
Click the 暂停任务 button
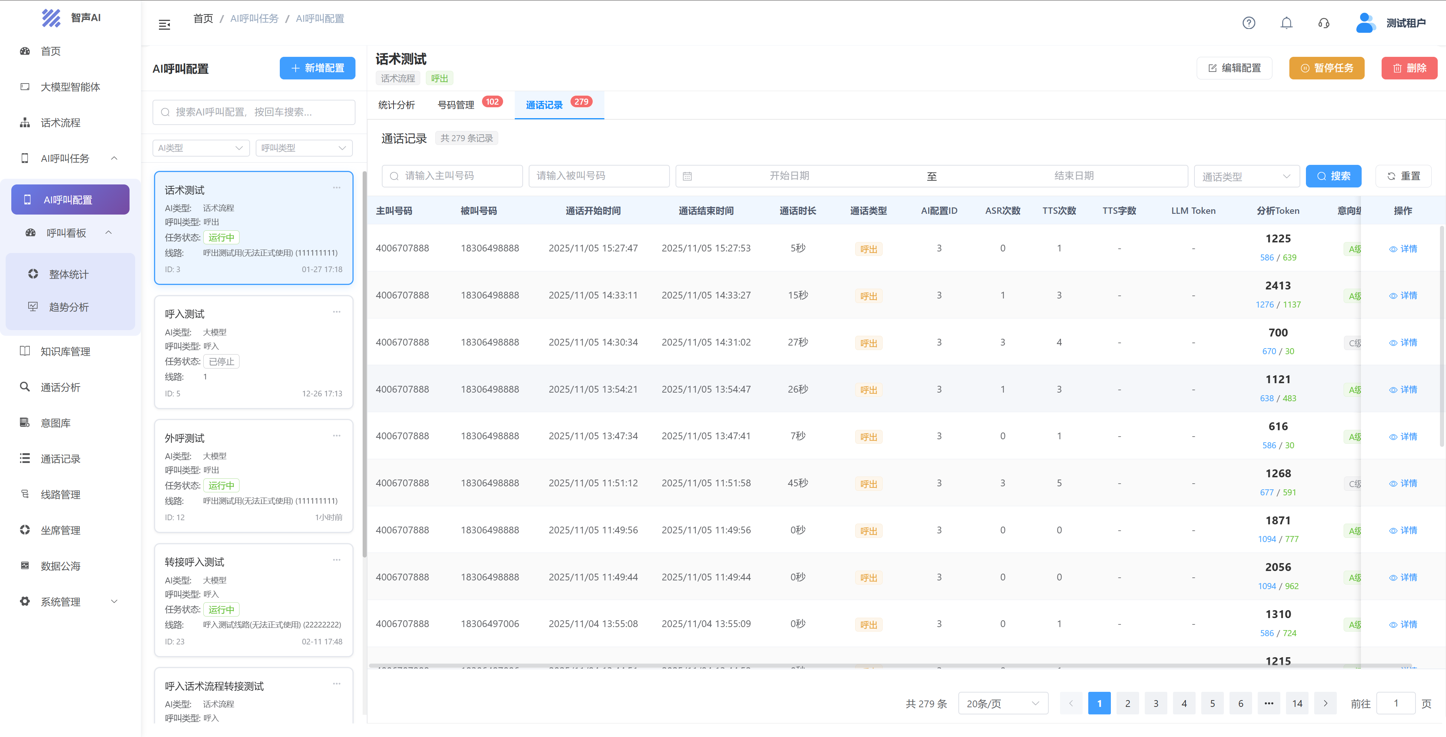(1326, 69)
